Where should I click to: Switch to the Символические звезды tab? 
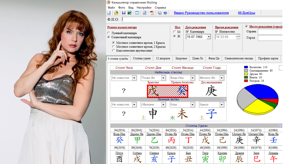coord(239,58)
